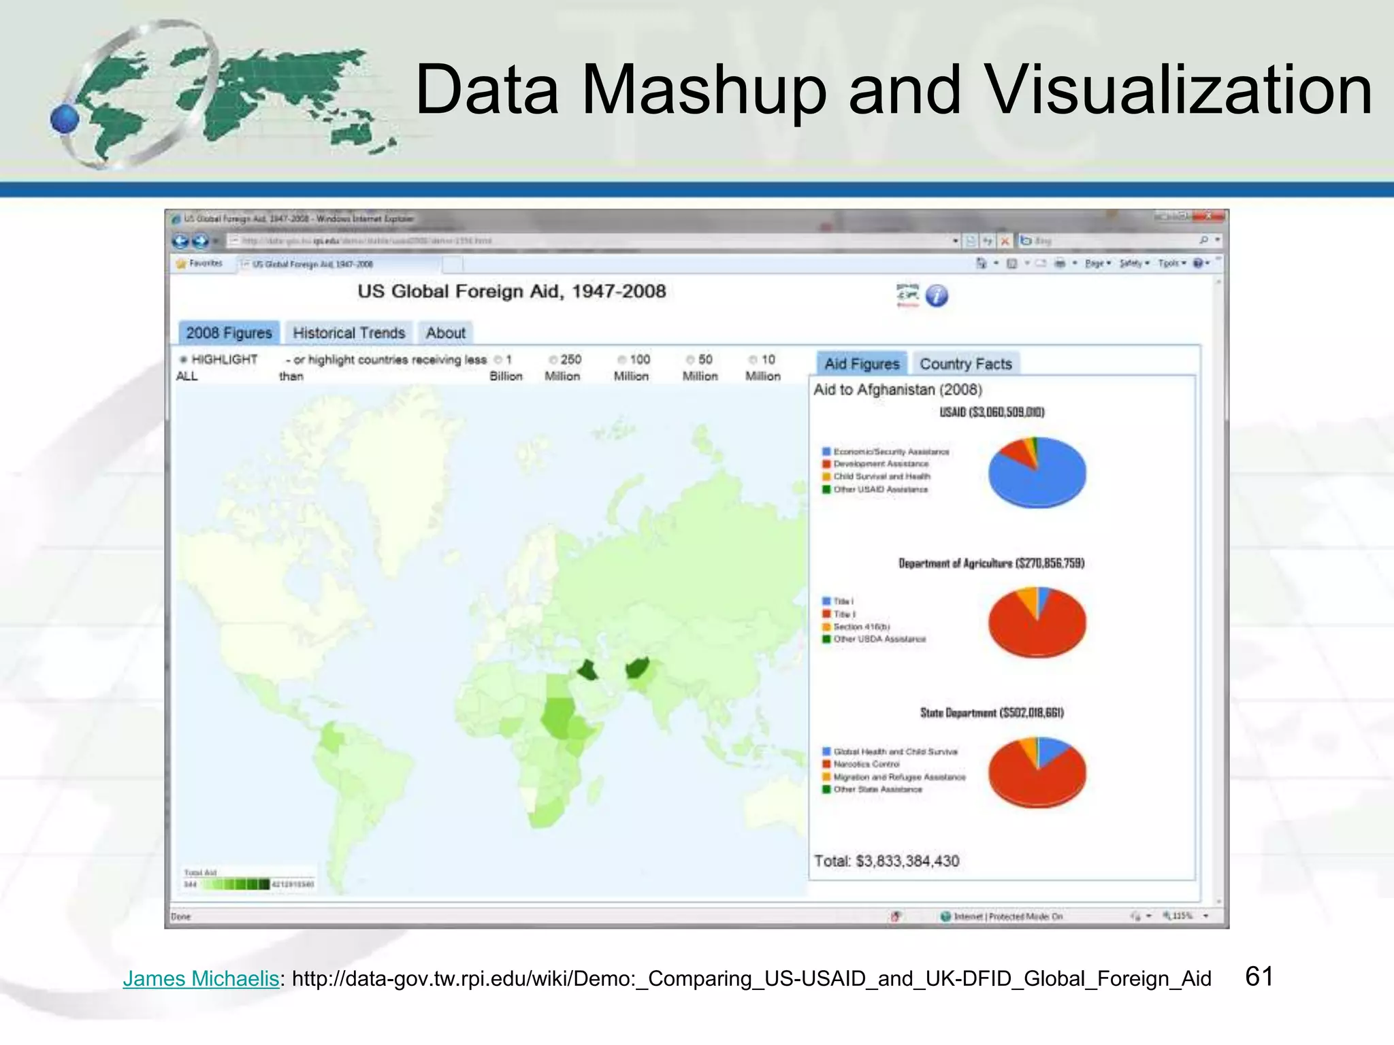Screen dimensions: 1394x1045
Task: Click the search magnifier icon
Action: [x=1203, y=240]
